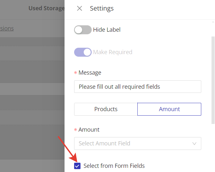Open the partially visible underlined link
Viewport: 215px width, 172px height.
pyautogui.click(x=7, y=29)
